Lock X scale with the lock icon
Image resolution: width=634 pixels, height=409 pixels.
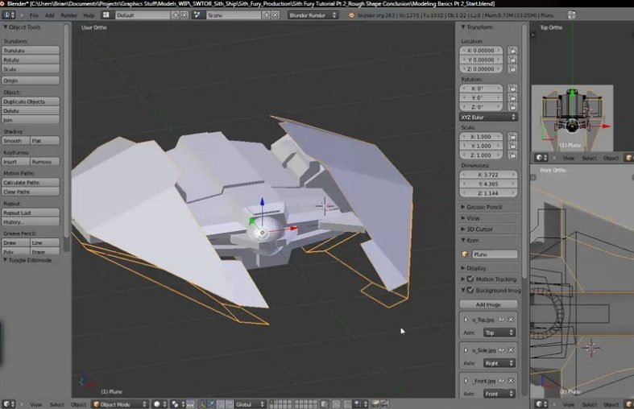pos(512,137)
